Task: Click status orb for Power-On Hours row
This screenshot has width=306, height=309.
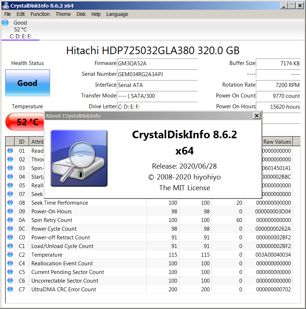Action: [x=10, y=211]
